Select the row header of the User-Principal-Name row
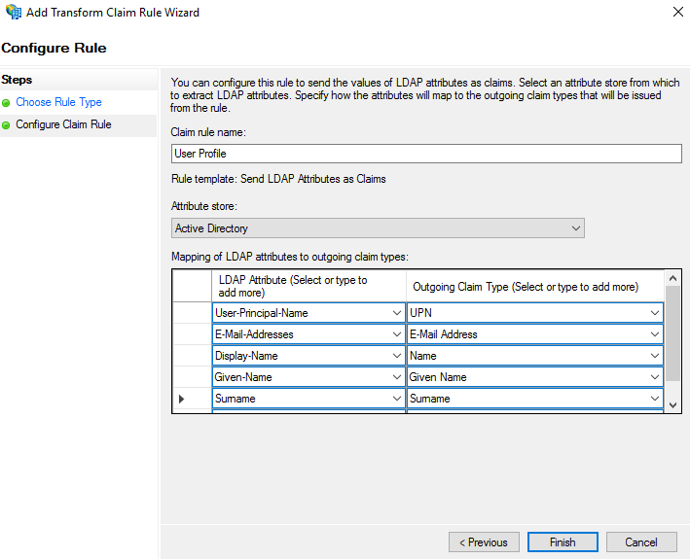This screenshot has height=559, width=690. point(193,313)
